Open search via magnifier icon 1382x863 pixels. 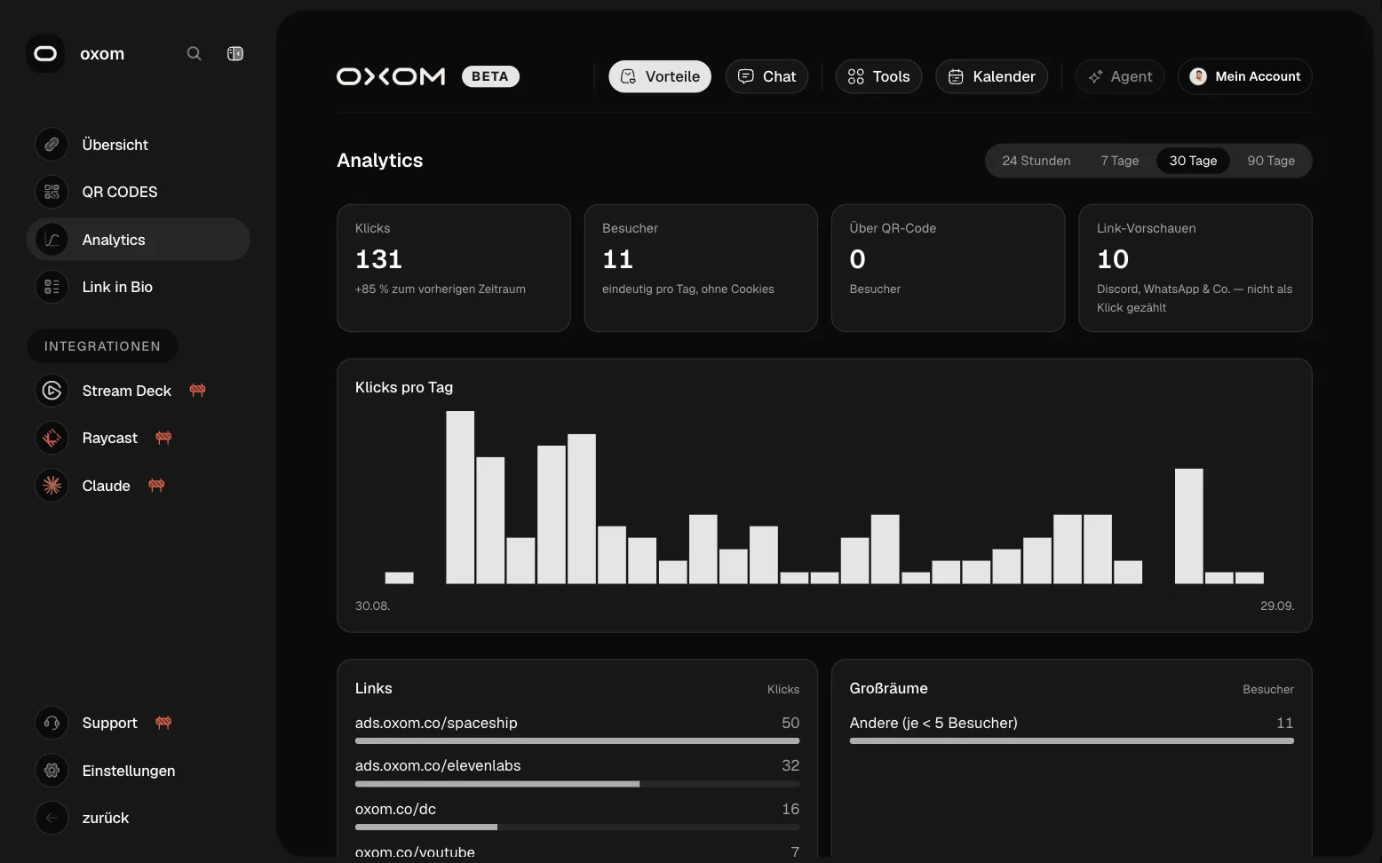click(x=194, y=53)
